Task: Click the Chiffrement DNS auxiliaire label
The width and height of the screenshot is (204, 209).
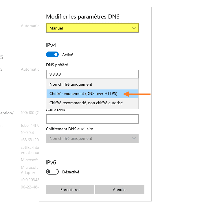Action: pyautogui.click(x=69, y=129)
